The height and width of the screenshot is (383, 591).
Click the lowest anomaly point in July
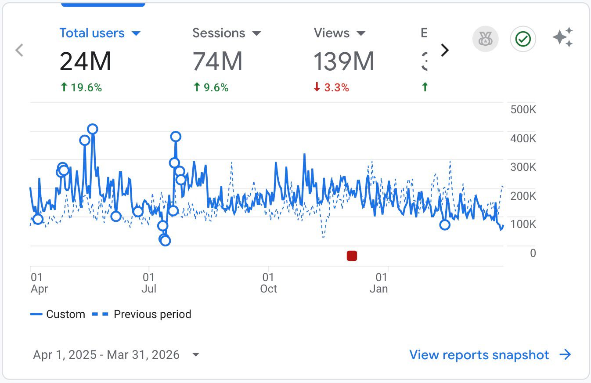point(165,241)
